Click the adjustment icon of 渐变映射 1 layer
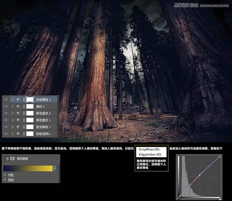 click(18, 127)
